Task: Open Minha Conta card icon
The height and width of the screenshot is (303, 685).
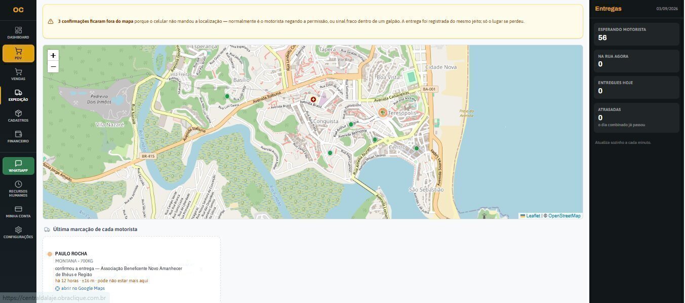Action: click(x=18, y=209)
